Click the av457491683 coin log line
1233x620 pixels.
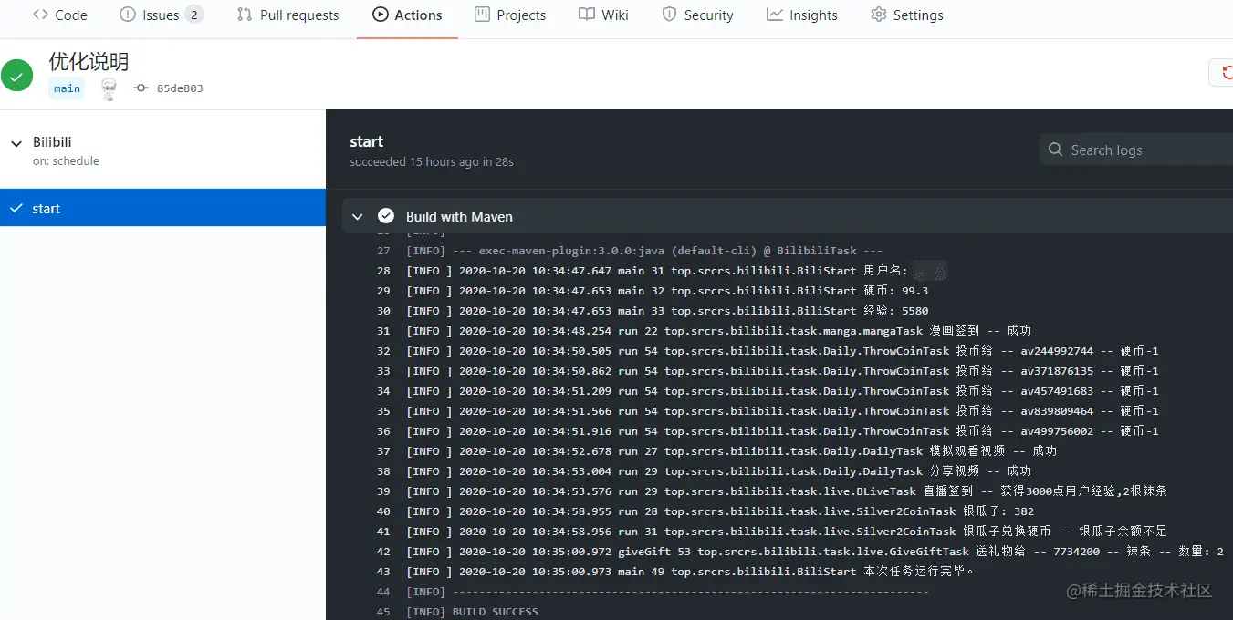(782, 391)
